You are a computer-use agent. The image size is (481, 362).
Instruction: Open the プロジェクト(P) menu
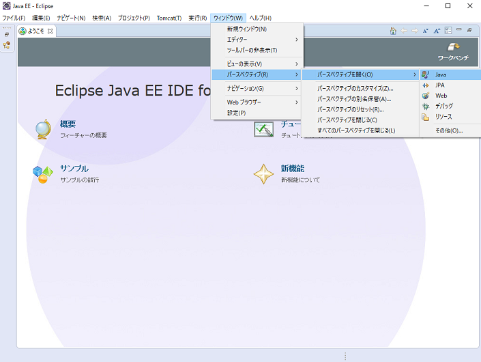pyautogui.click(x=134, y=18)
